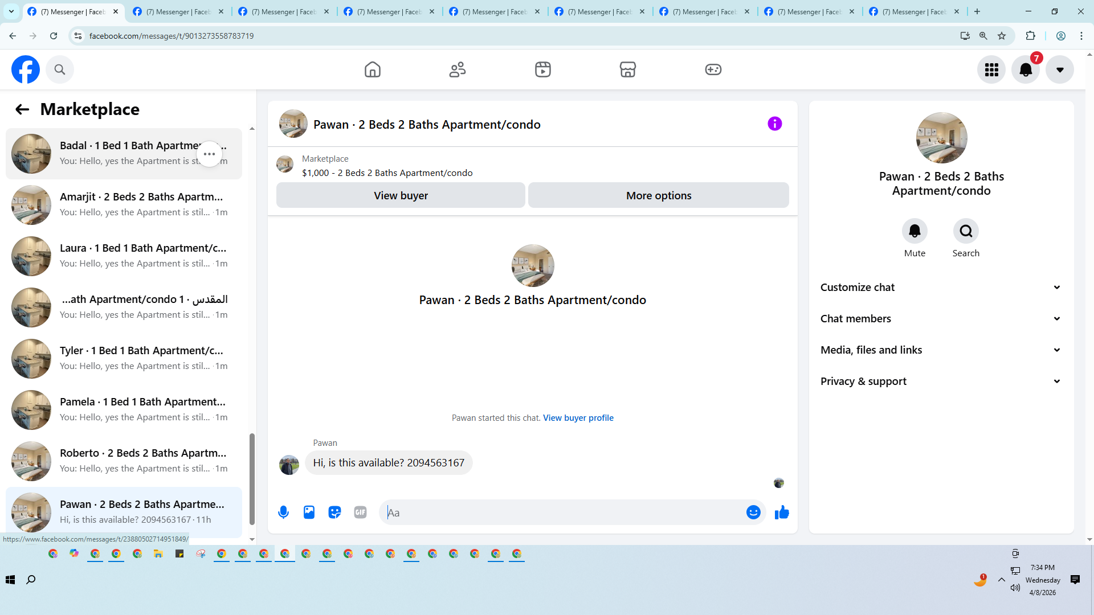The width and height of the screenshot is (1094, 615).
Task: Mute this conversation with the bell
Action: [x=915, y=231]
